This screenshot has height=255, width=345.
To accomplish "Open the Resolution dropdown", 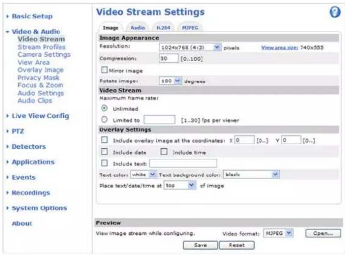I will 190,47.
